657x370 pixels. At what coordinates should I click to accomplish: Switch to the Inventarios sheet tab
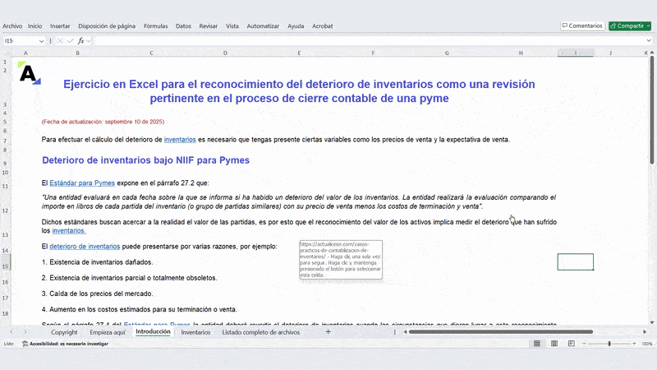pos(195,332)
